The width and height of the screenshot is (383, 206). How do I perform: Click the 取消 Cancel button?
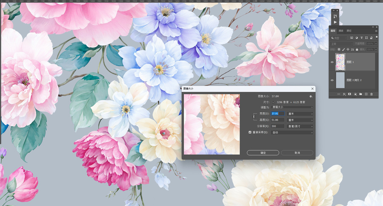pyautogui.click(x=297, y=153)
